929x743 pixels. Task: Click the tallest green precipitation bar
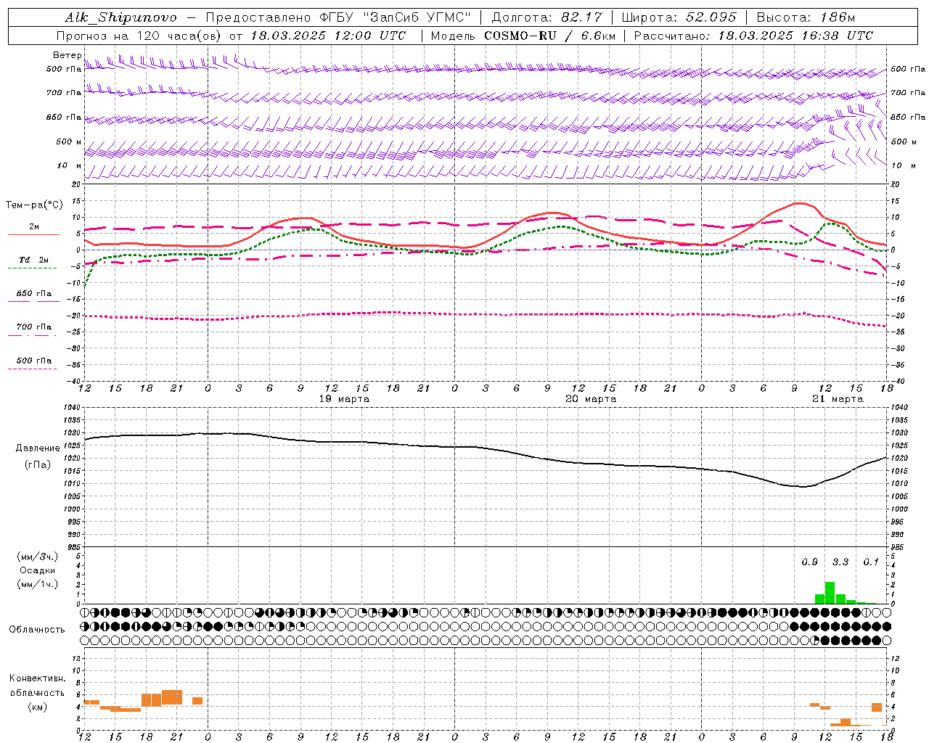[x=830, y=593]
